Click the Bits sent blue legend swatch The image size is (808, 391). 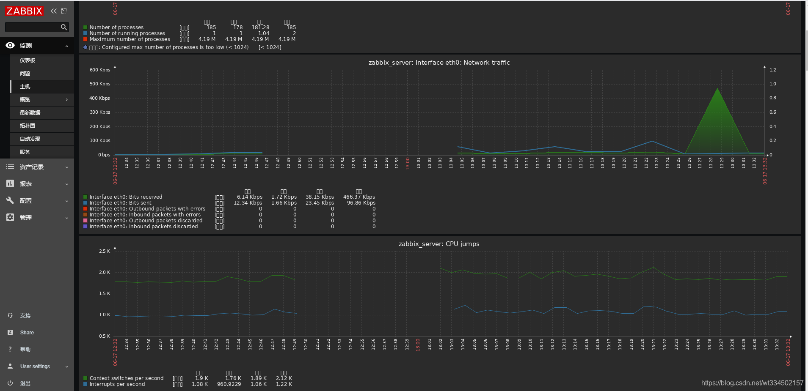(85, 203)
